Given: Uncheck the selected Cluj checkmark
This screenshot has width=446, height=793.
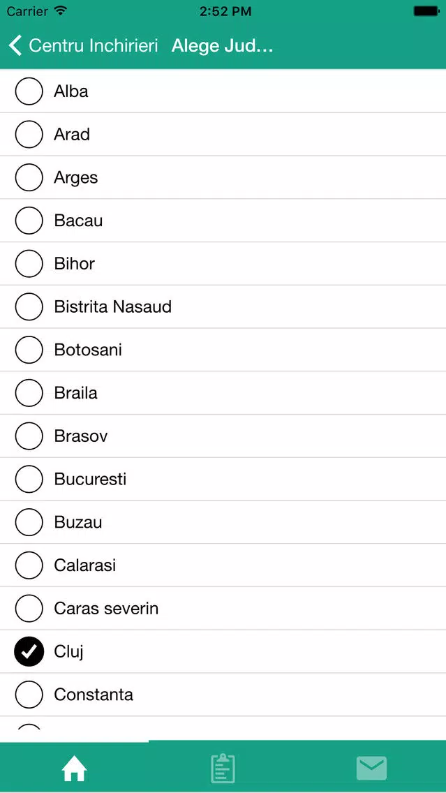Looking at the screenshot, I should click(29, 651).
